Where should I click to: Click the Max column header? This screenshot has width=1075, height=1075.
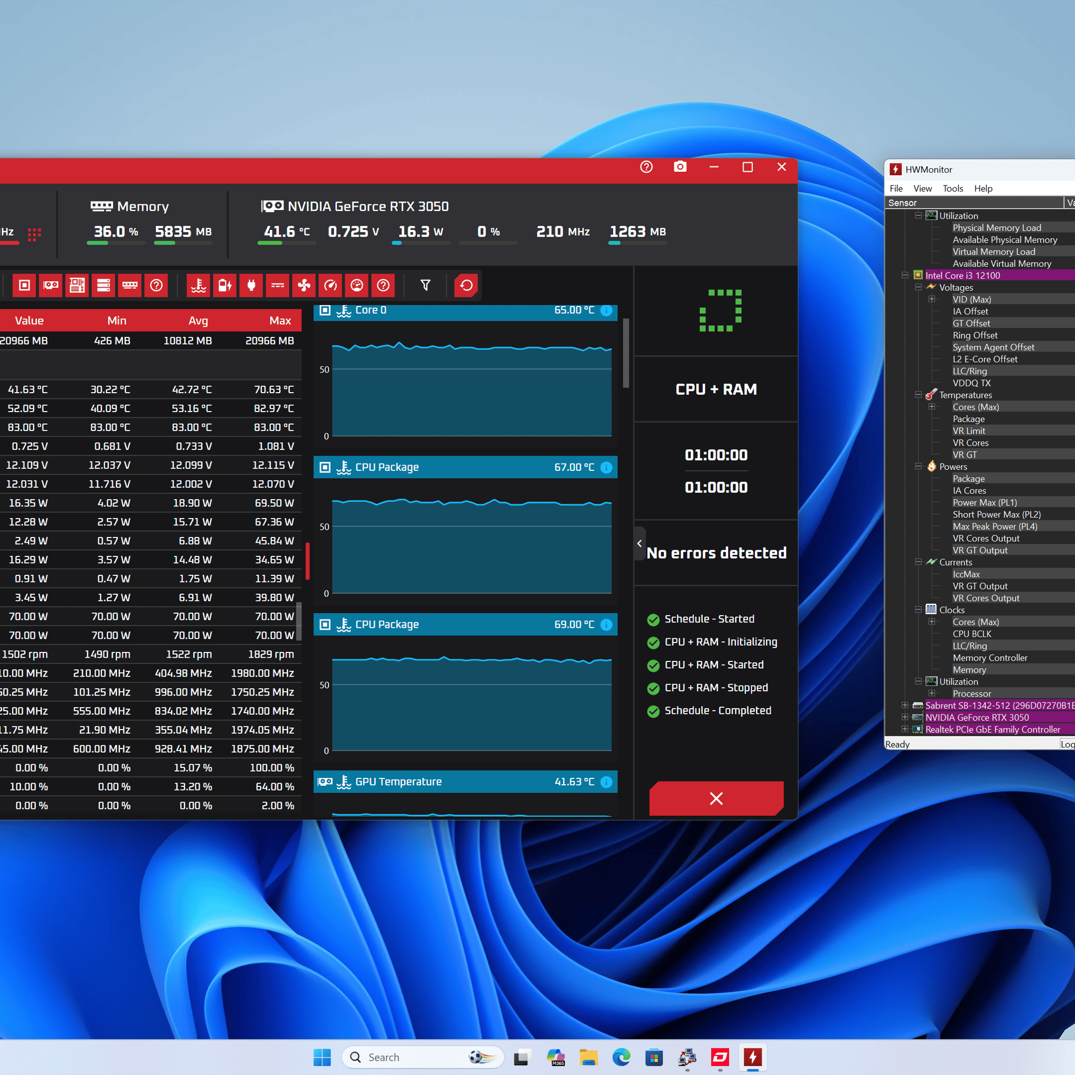click(x=280, y=321)
